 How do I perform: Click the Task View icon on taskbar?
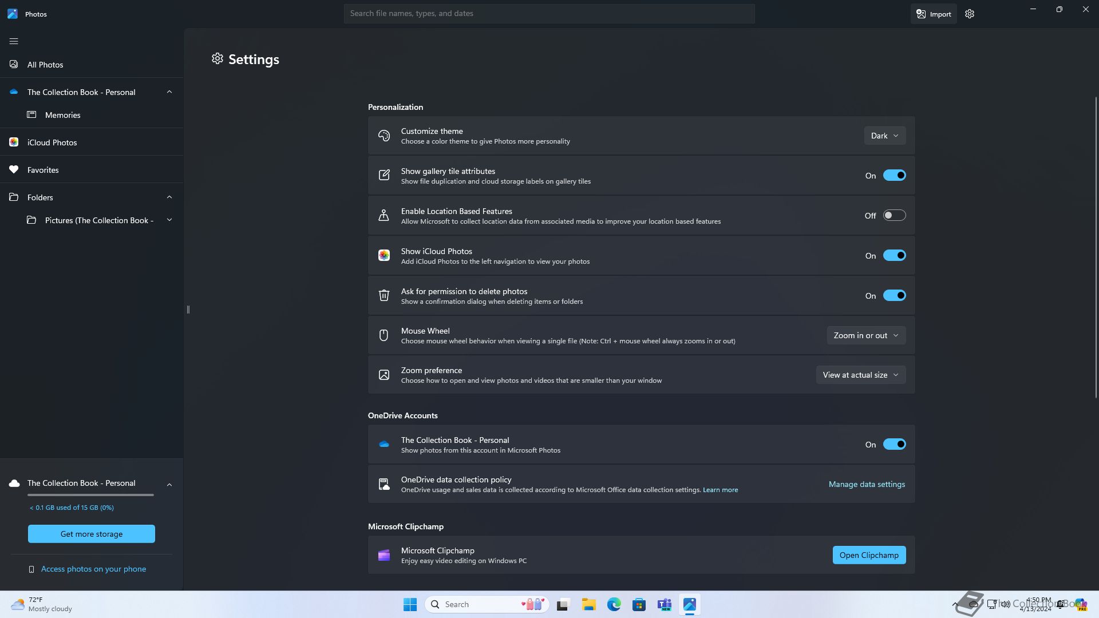coord(563,604)
